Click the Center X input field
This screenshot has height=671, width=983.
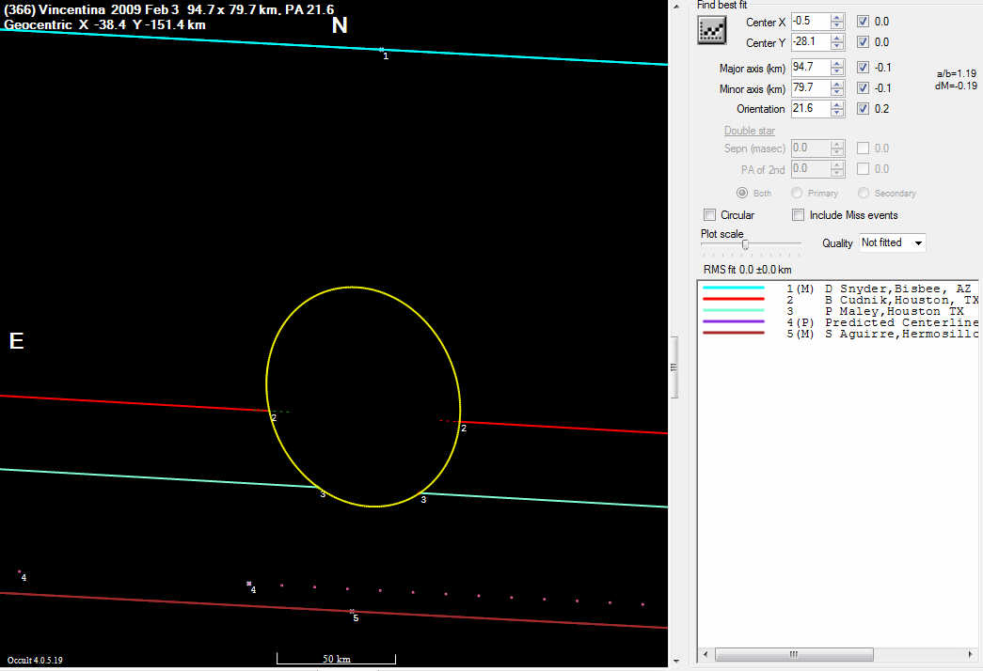(811, 22)
